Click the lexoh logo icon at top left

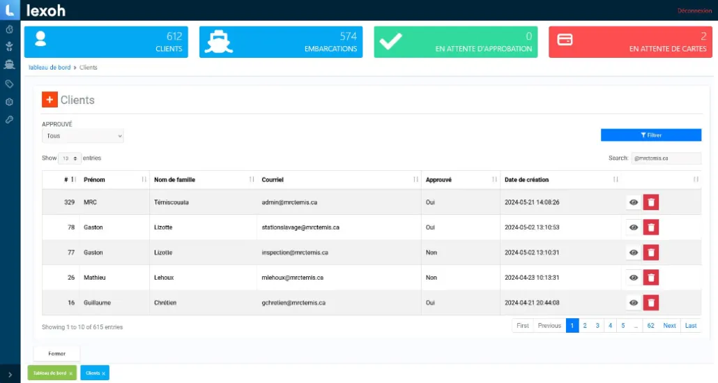click(x=10, y=10)
